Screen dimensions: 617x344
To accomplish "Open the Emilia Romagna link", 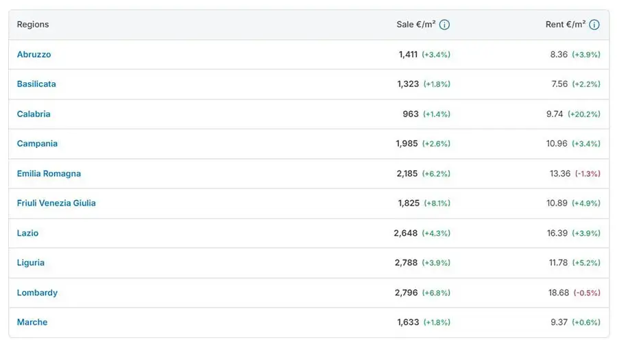I will tap(49, 173).
